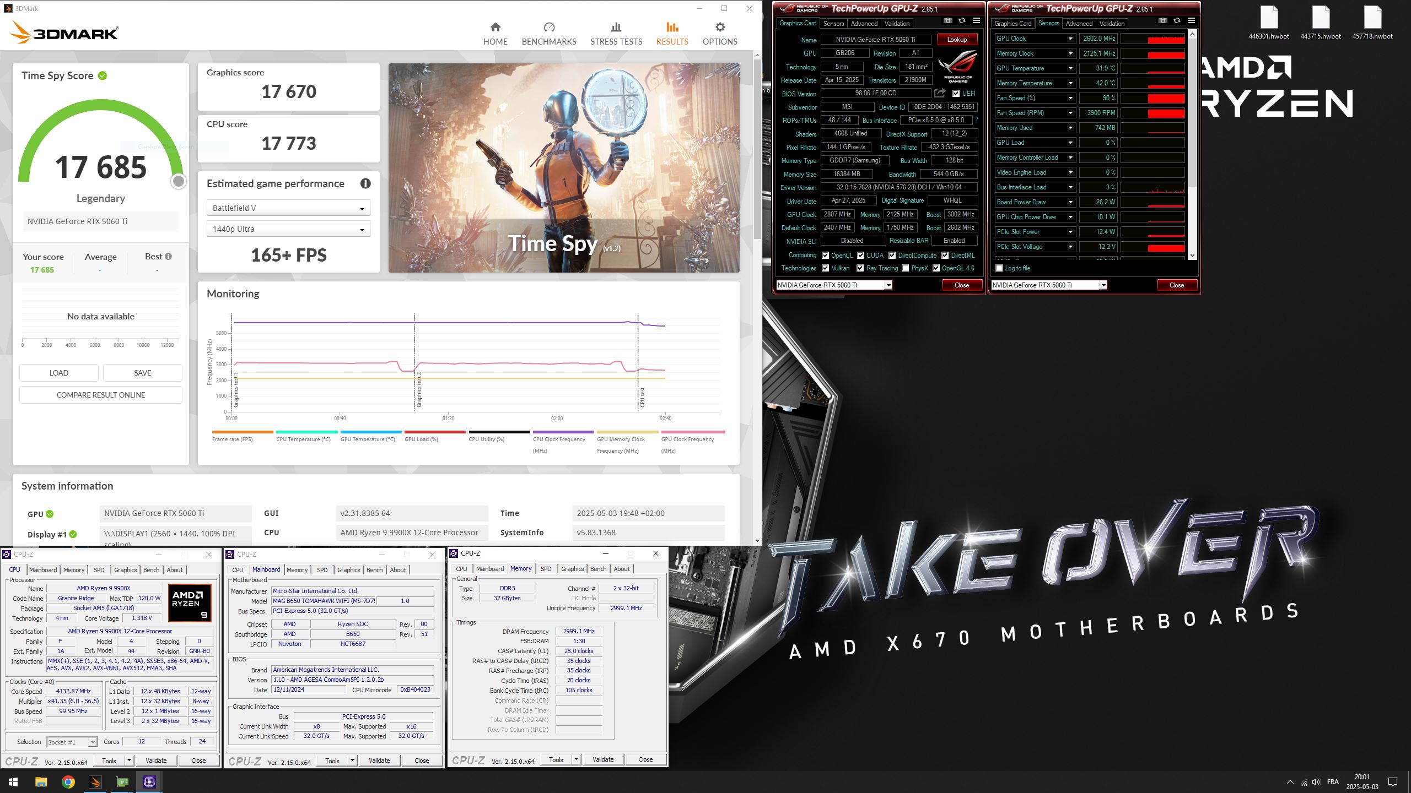Viewport: 1411px width, 793px height.
Task: Click the info icon next to Best score
Action: point(168,256)
